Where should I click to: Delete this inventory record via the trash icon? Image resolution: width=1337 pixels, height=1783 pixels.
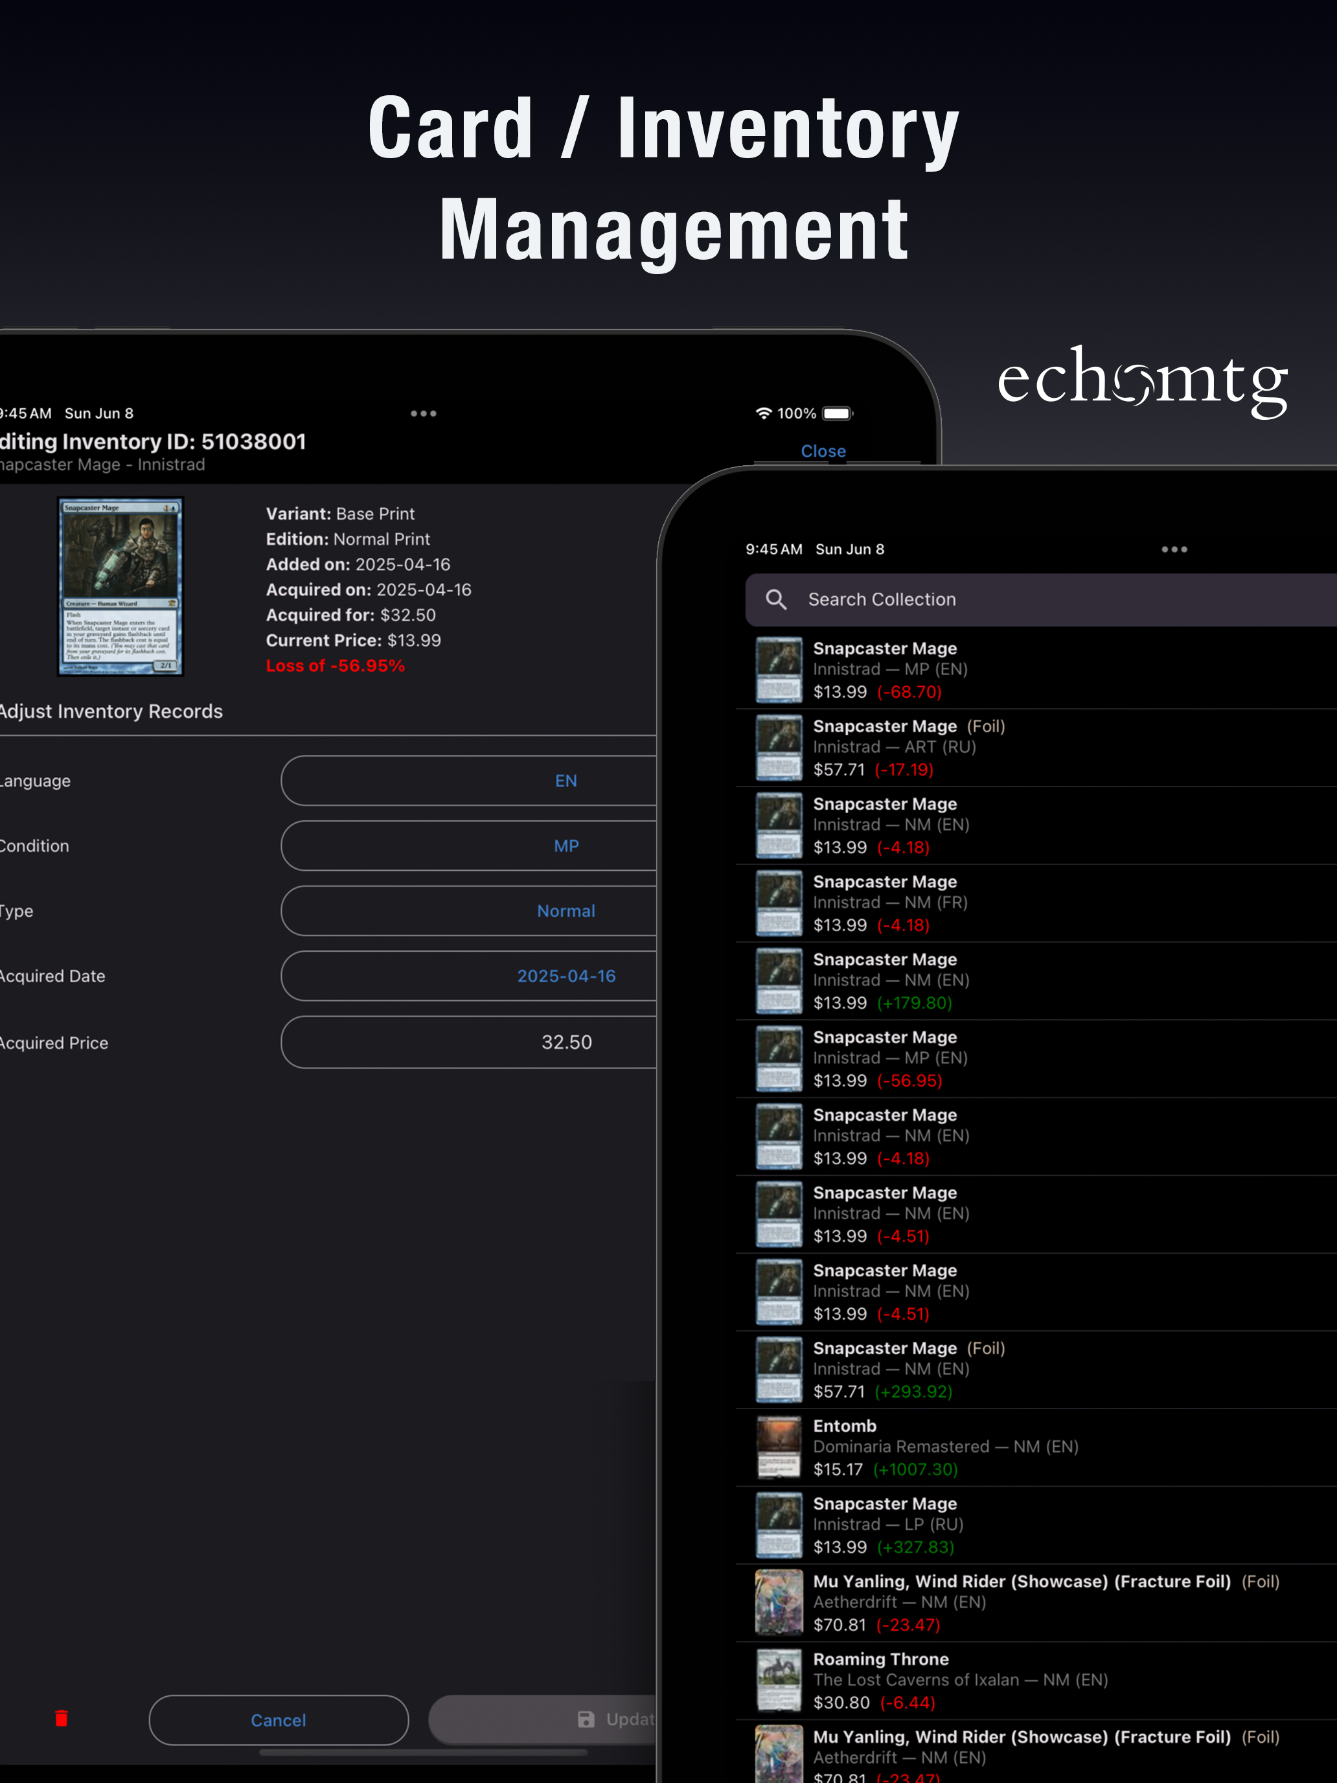pyautogui.click(x=62, y=1720)
